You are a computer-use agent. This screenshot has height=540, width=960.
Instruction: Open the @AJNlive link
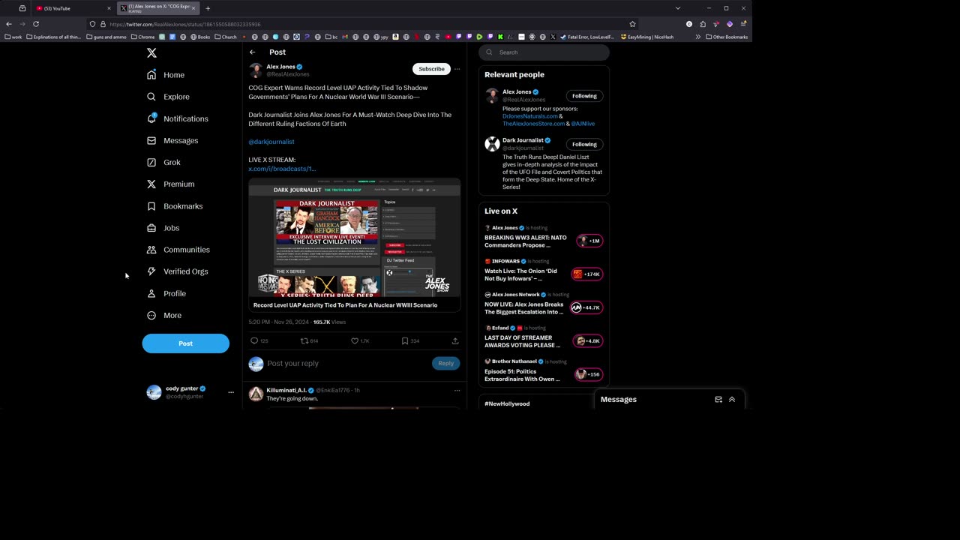click(x=583, y=124)
